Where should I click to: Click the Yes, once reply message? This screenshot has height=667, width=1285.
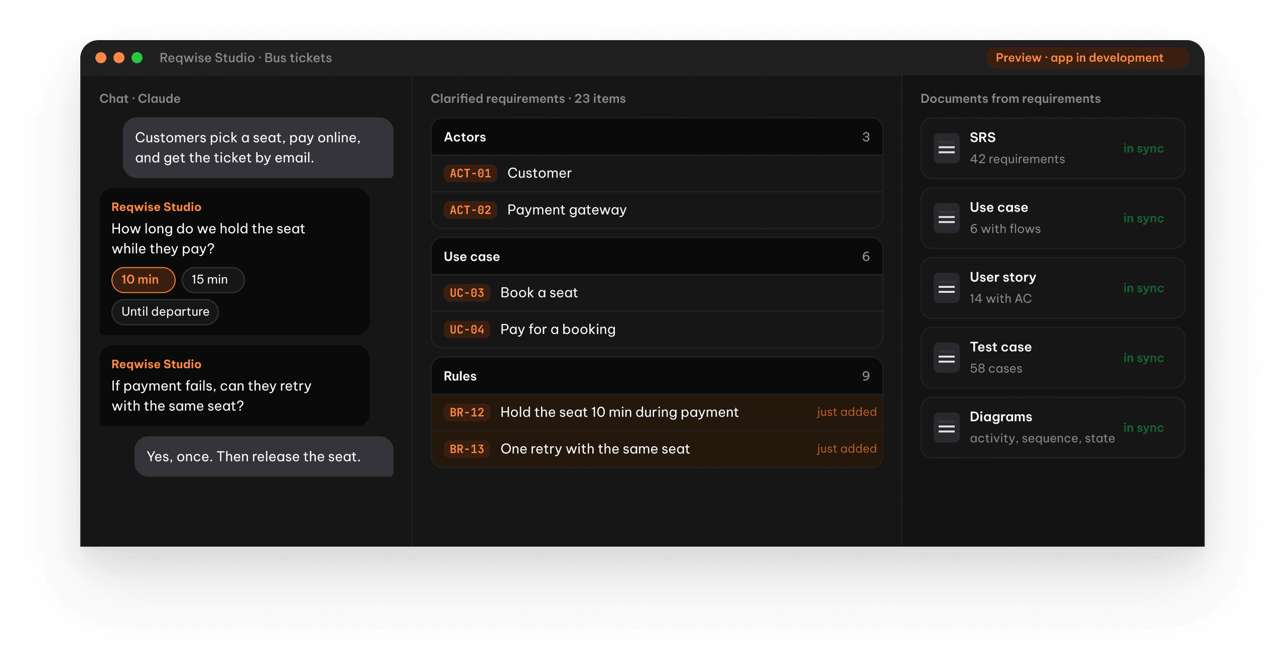[264, 456]
